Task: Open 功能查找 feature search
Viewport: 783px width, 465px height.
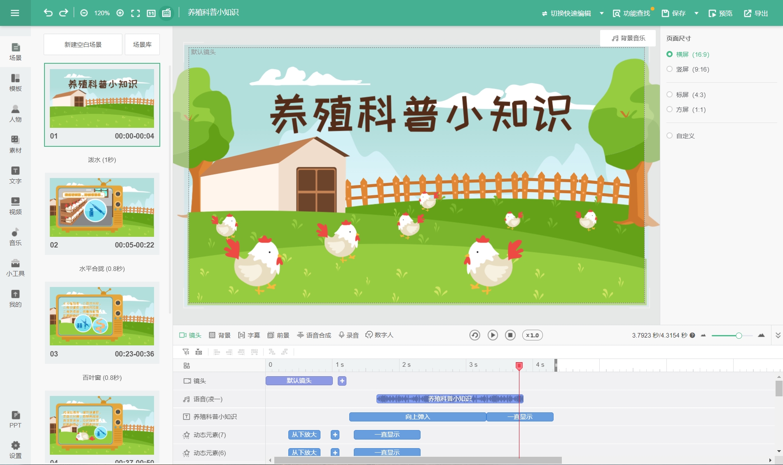Action: (x=631, y=13)
